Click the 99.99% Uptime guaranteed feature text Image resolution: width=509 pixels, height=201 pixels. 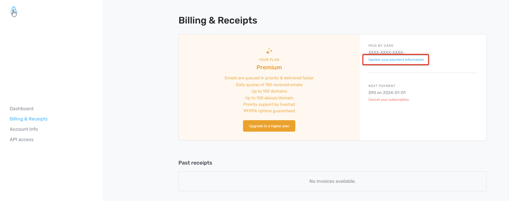pyautogui.click(x=269, y=111)
